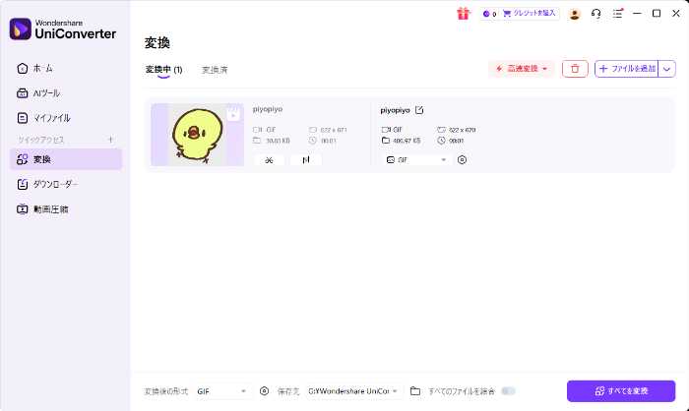
Task: Open the 変換後の形式 GIF dropdown
Action: (221, 391)
